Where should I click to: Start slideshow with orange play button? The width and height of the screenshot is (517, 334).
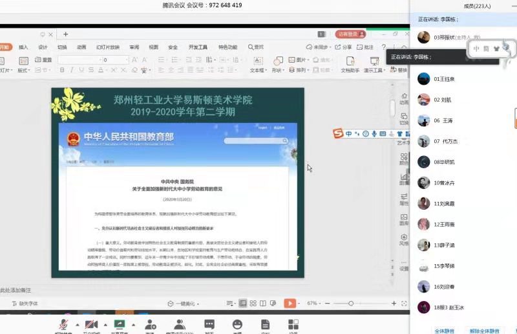[290, 303]
